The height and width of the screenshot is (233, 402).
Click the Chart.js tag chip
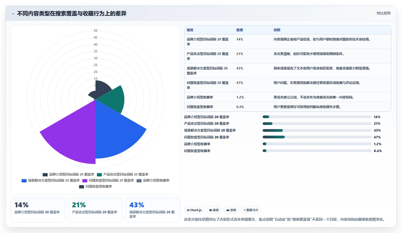194,210
